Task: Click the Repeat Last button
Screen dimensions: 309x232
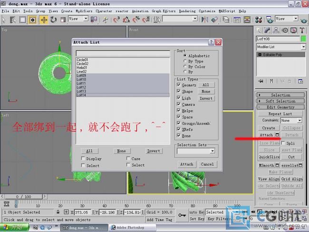Action: [280, 114]
